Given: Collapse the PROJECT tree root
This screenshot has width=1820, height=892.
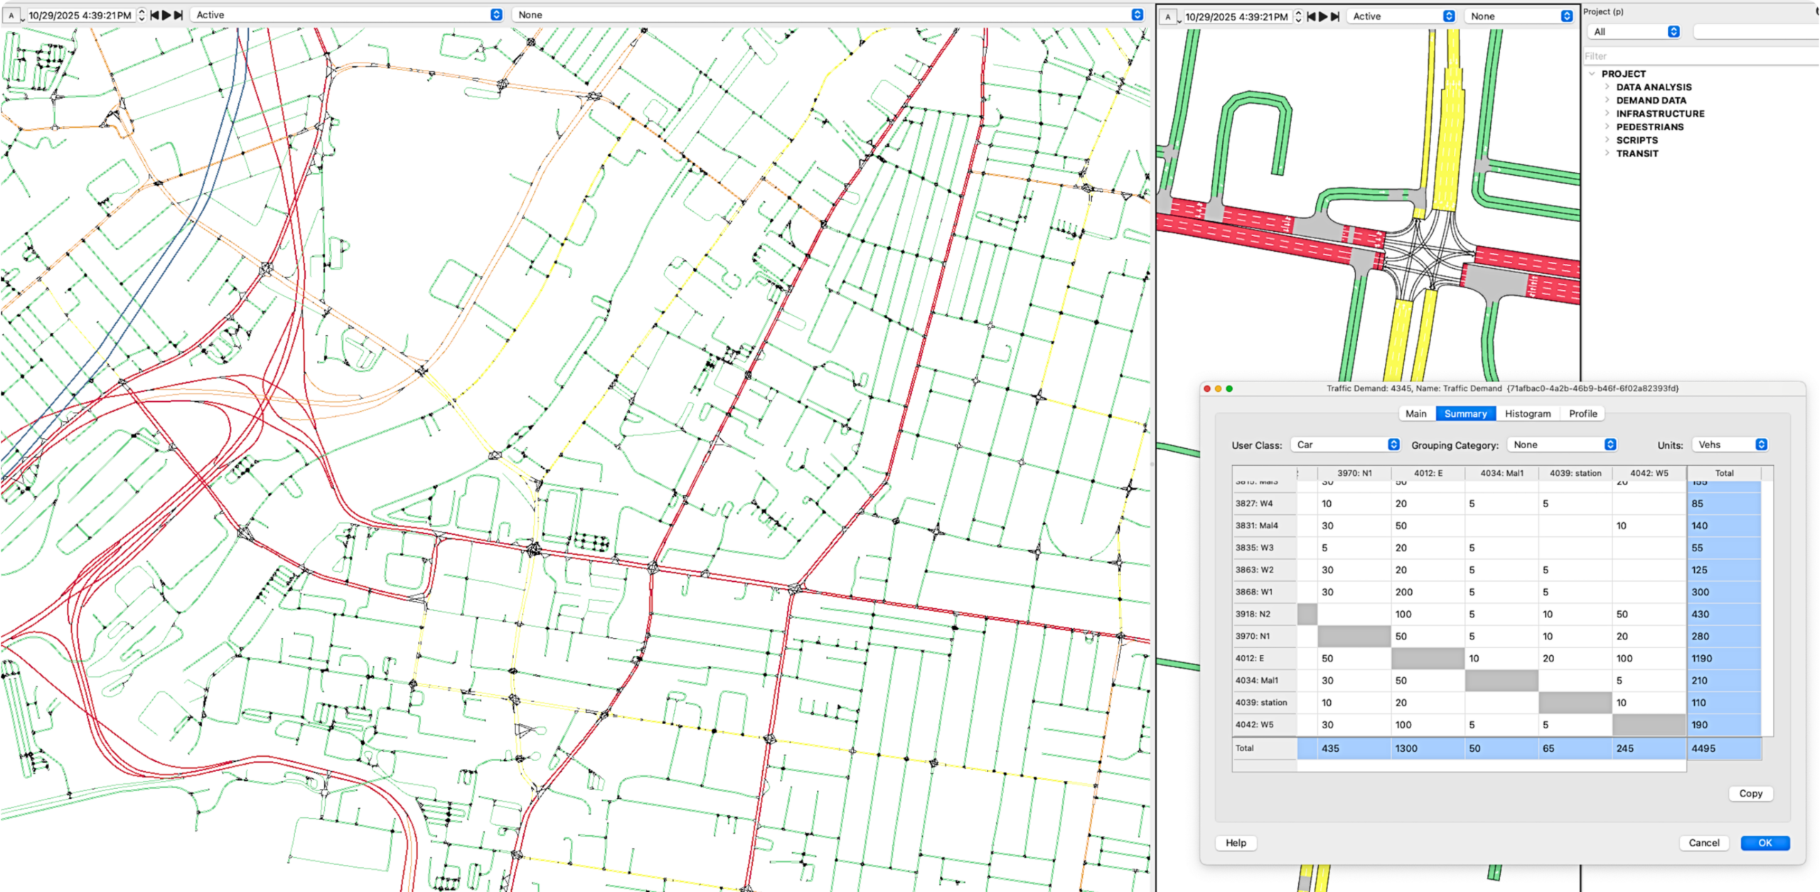Looking at the screenshot, I should click(1592, 74).
